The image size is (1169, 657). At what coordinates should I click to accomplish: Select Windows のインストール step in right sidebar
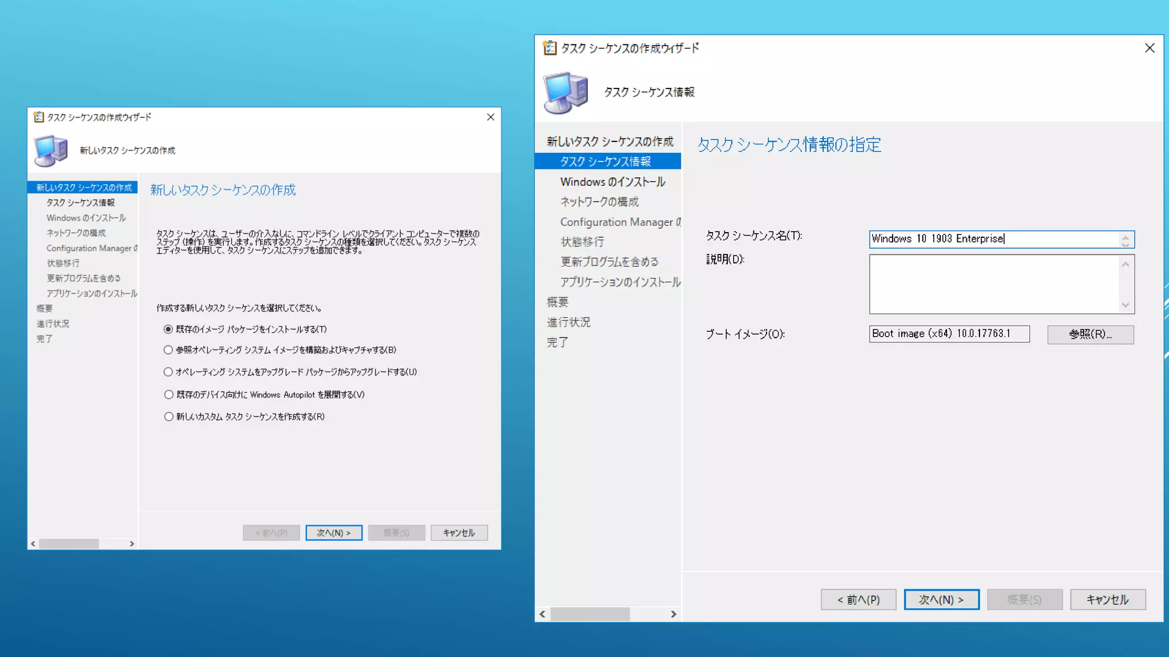click(x=612, y=181)
